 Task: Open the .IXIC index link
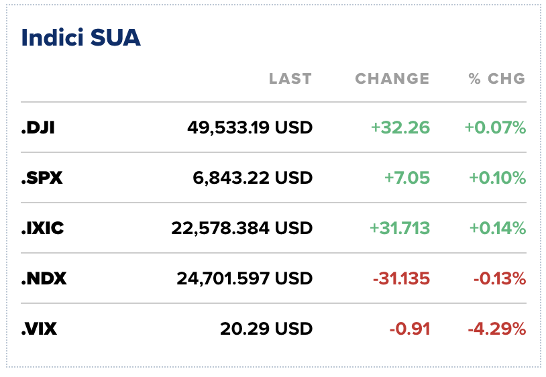[43, 228]
